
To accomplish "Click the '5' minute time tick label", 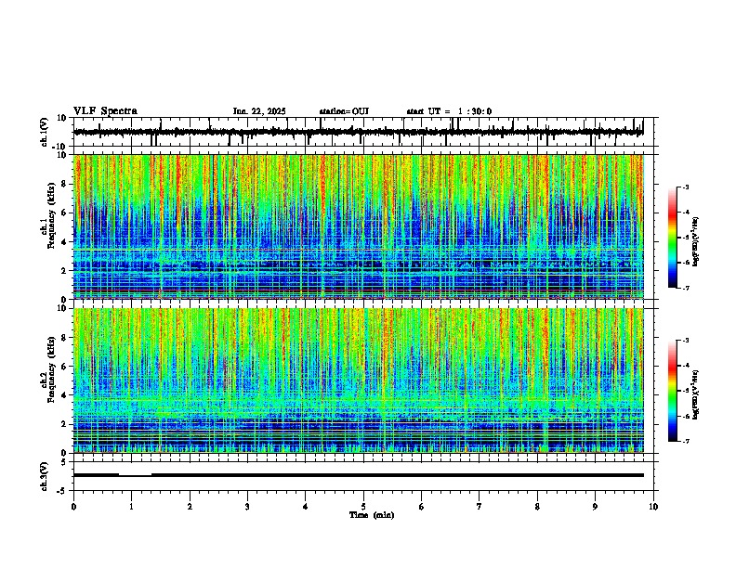I will coord(363,507).
